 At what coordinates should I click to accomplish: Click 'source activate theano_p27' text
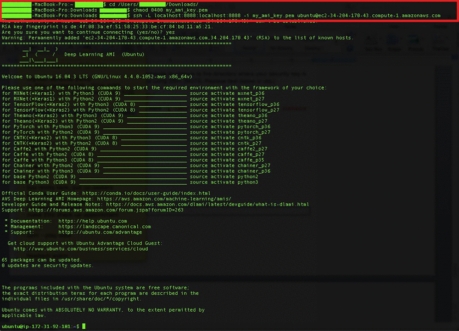228,121
